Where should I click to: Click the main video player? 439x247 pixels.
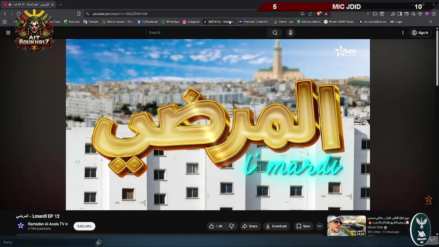tap(218, 125)
